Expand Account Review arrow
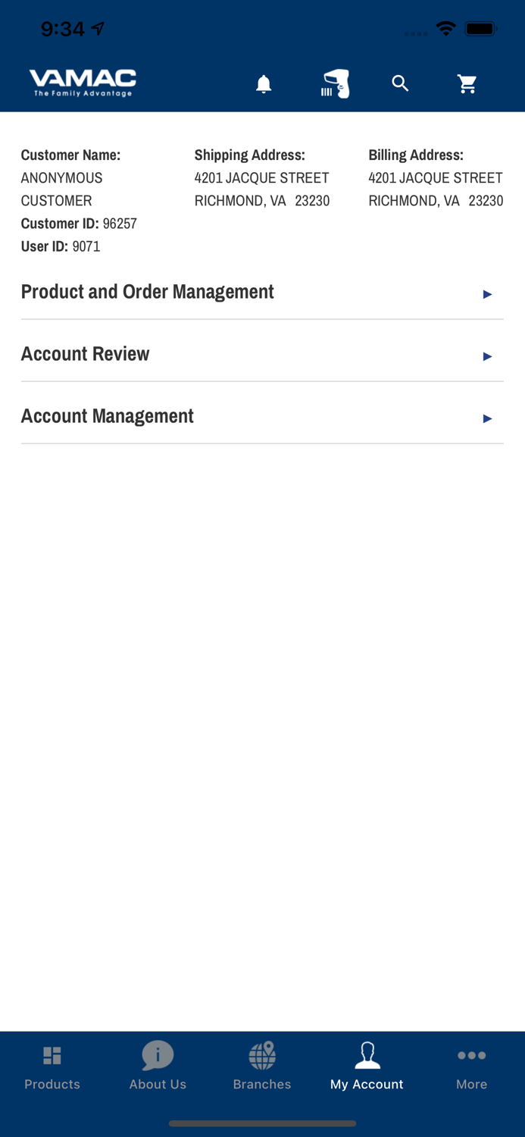Image resolution: width=525 pixels, height=1137 pixels. pyautogui.click(x=487, y=356)
